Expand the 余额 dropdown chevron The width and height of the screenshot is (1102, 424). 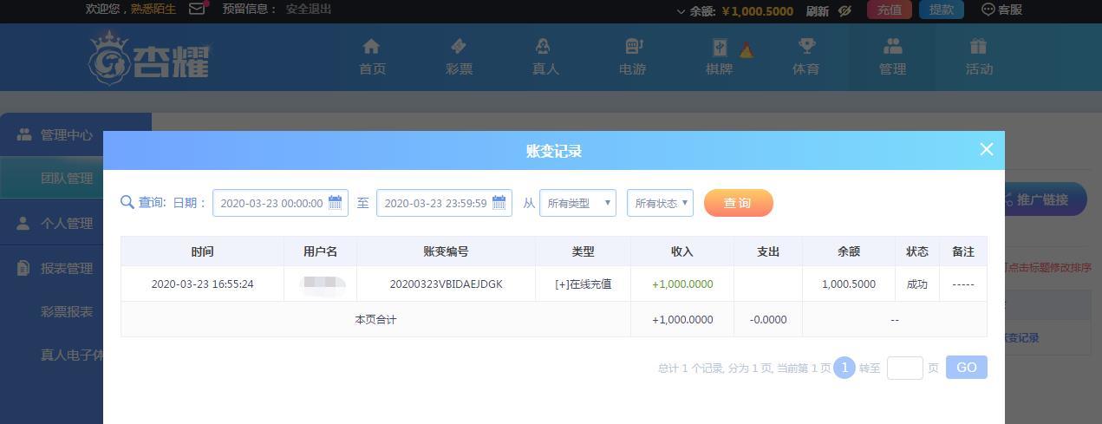681,11
